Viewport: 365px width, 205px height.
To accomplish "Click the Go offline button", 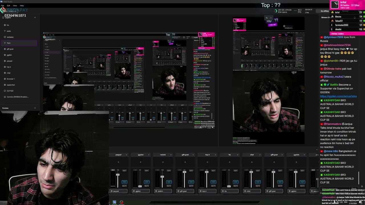I will (325, 11).
